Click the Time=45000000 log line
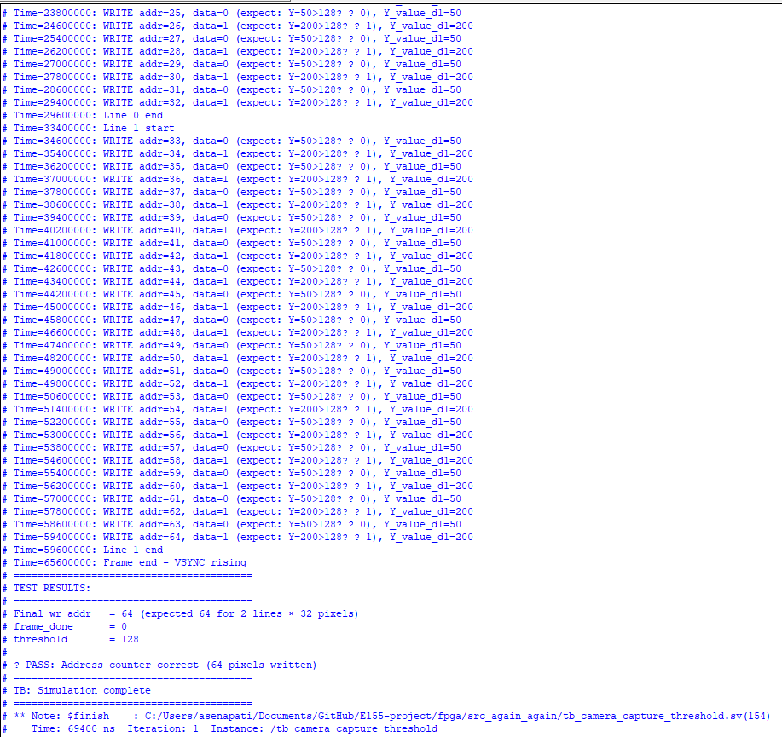This screenshot has width=782, height=737. [x=243, y=307]
